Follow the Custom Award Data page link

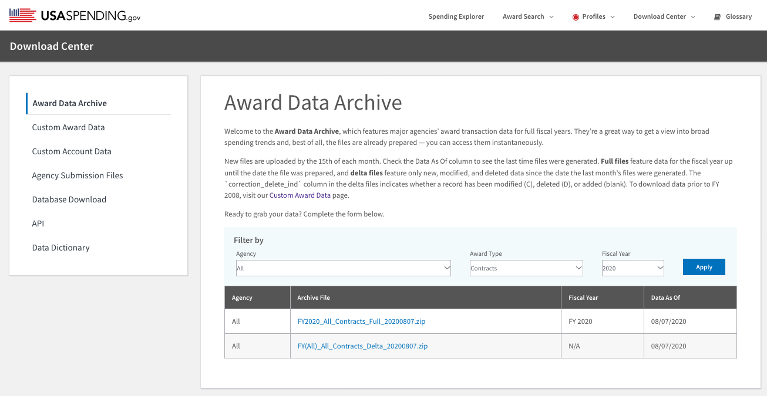pos(300,195)
